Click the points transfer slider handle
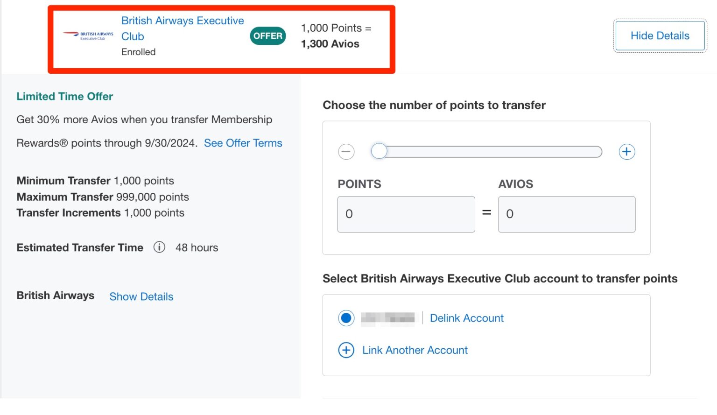 379,151
